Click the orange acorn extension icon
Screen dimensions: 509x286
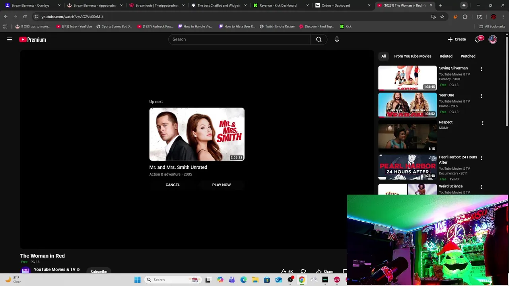point(455,17)
